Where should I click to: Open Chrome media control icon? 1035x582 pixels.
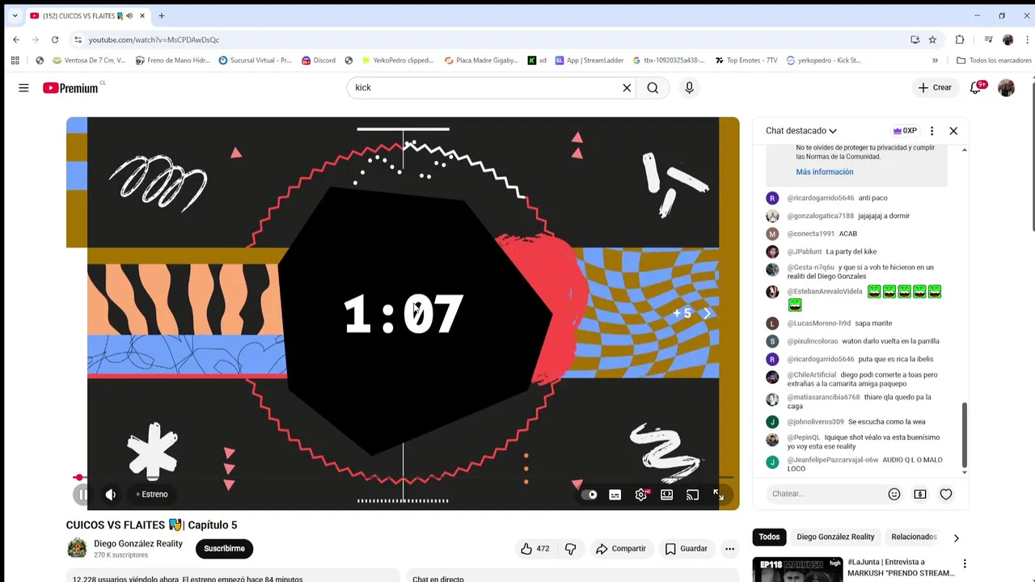click(x=988, y=40)
